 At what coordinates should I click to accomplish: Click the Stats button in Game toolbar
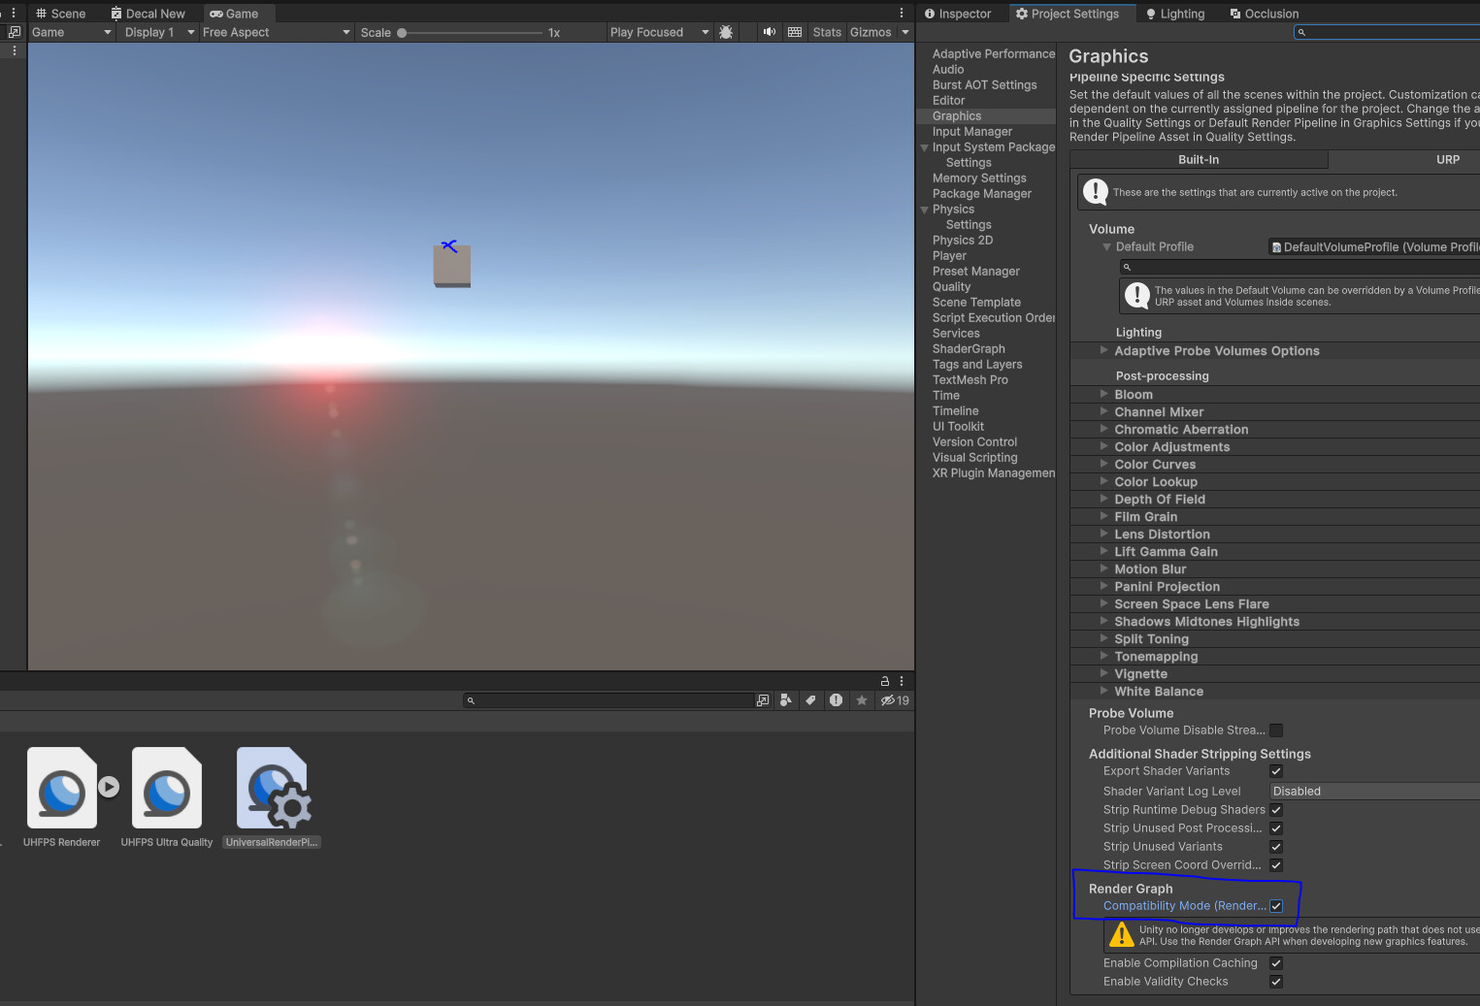pos(827,32)
